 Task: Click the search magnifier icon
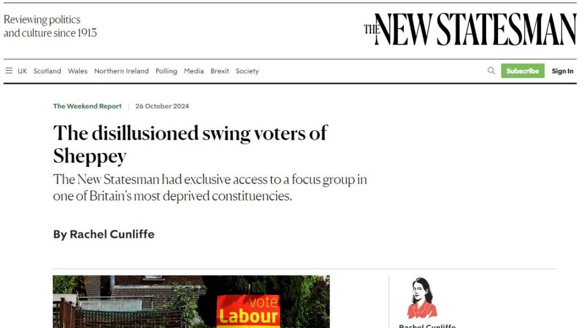491,71
